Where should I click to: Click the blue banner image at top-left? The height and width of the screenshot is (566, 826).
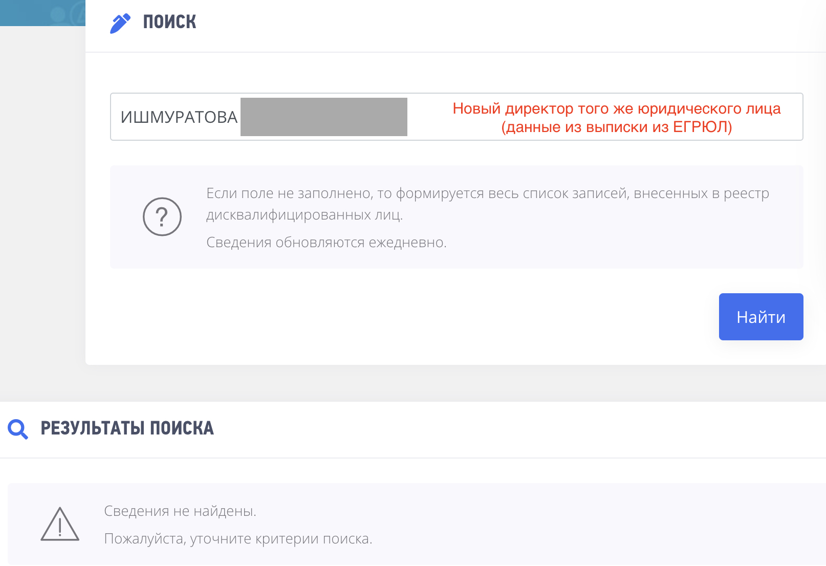point(42,13)
